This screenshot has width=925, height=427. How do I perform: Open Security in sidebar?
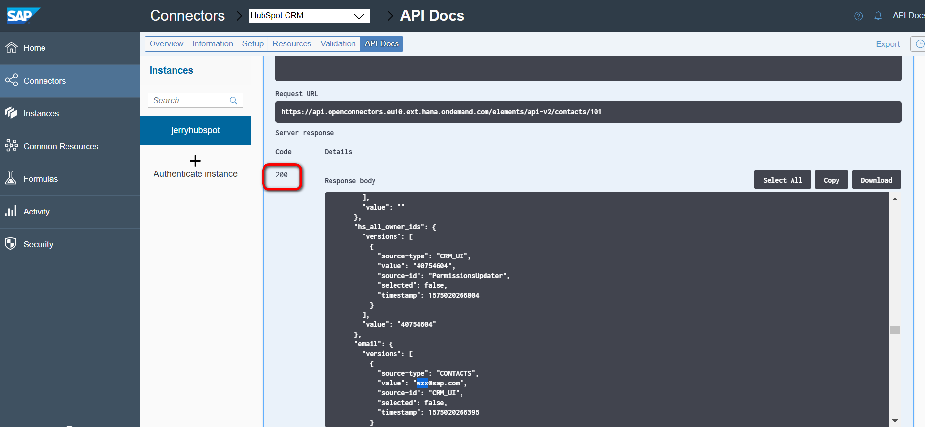click(39, 244)
